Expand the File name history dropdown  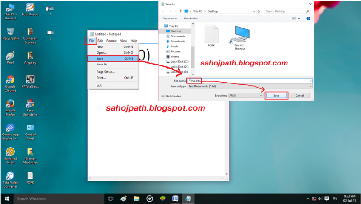point(310,81)
